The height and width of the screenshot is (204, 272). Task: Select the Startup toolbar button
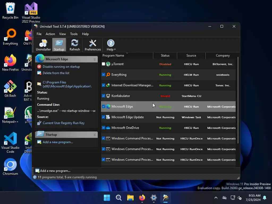tap(59, 45)
